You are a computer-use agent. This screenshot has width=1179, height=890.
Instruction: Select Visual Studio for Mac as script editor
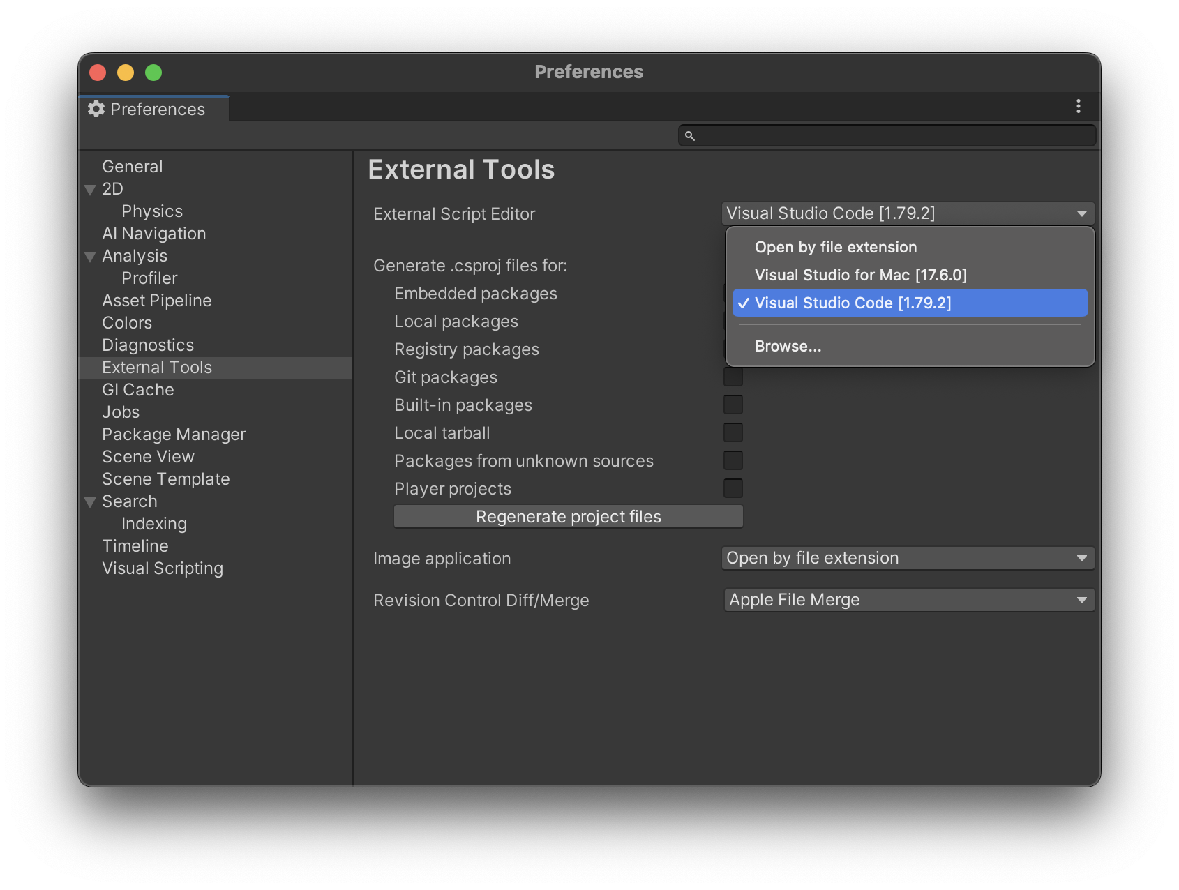pyautogui.click(x=861, y=275)
